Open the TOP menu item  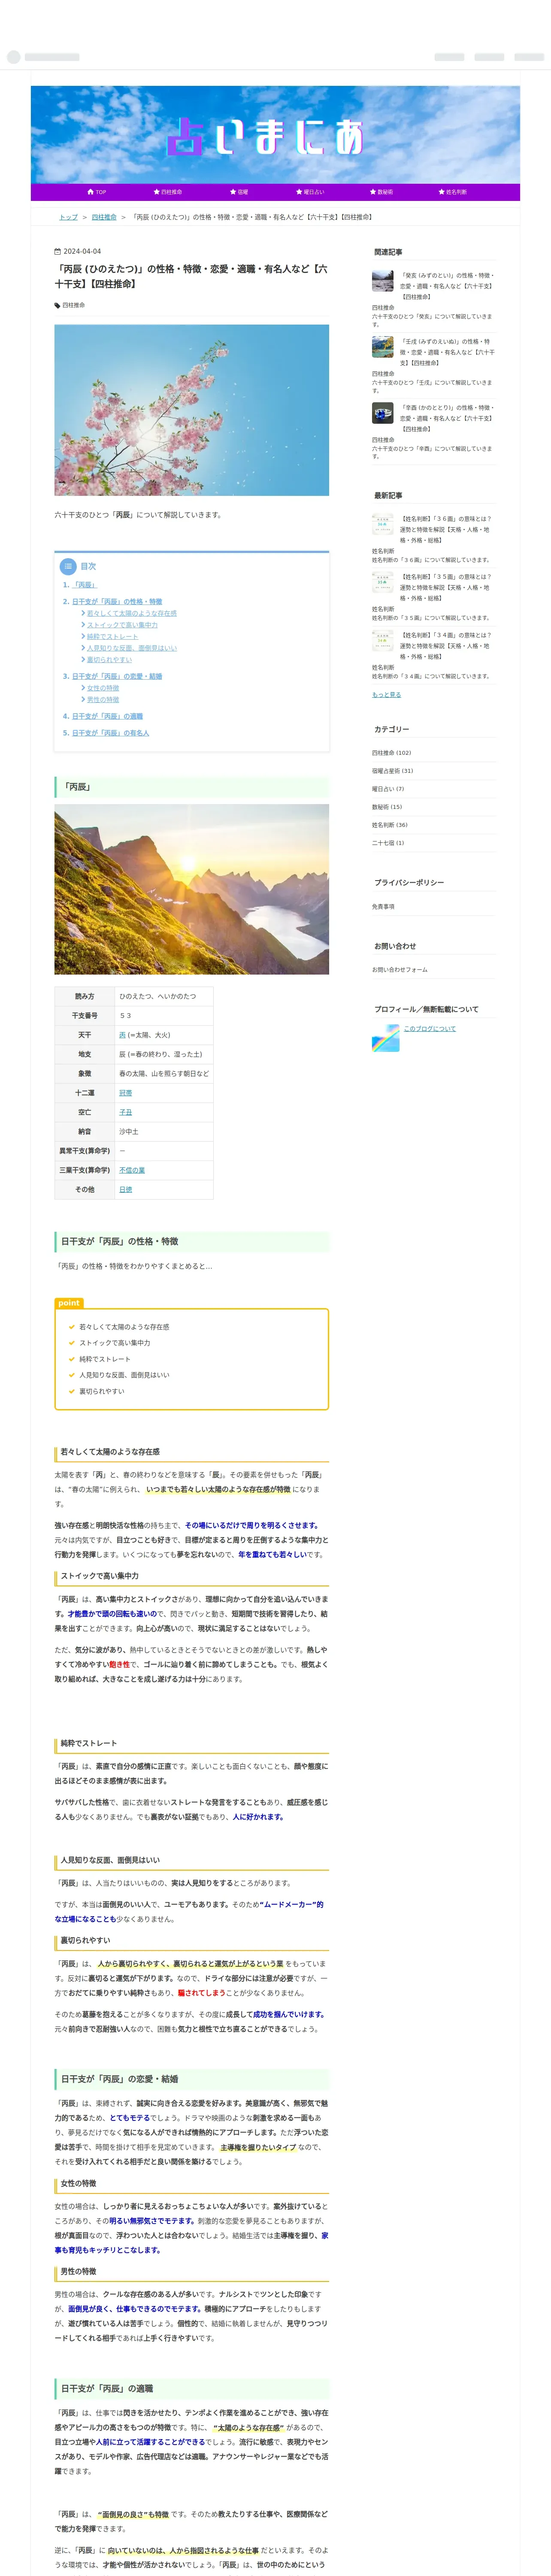pos(97,192)
